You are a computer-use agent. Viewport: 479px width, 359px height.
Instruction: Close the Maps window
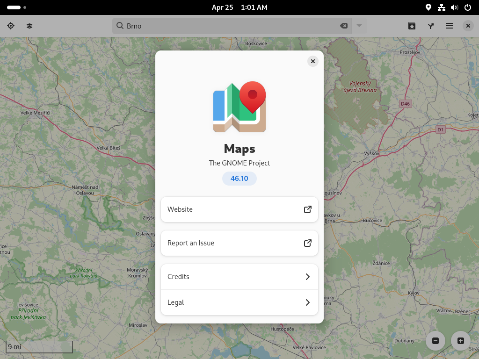coord(468,26)
